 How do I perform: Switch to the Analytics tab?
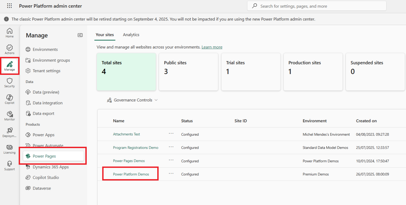tap(131, 35)
